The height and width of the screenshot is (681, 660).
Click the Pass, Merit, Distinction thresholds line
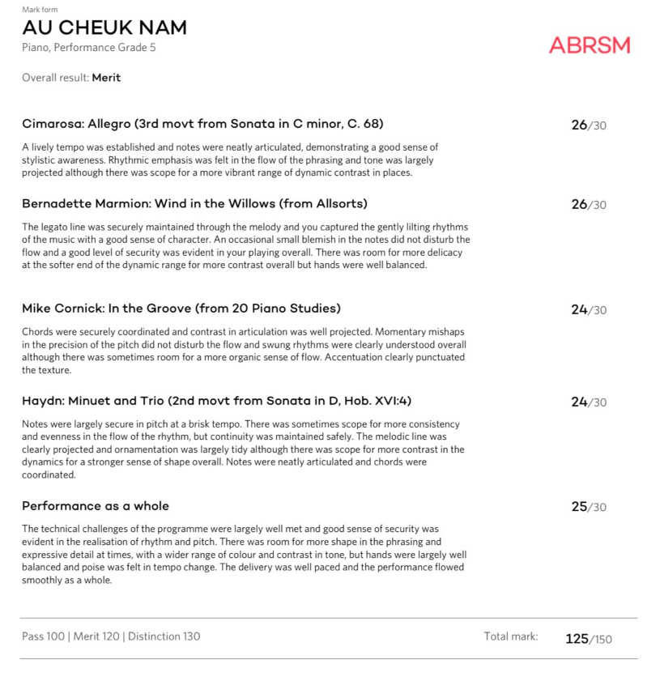pyautogui.click(x=111, y=636)
